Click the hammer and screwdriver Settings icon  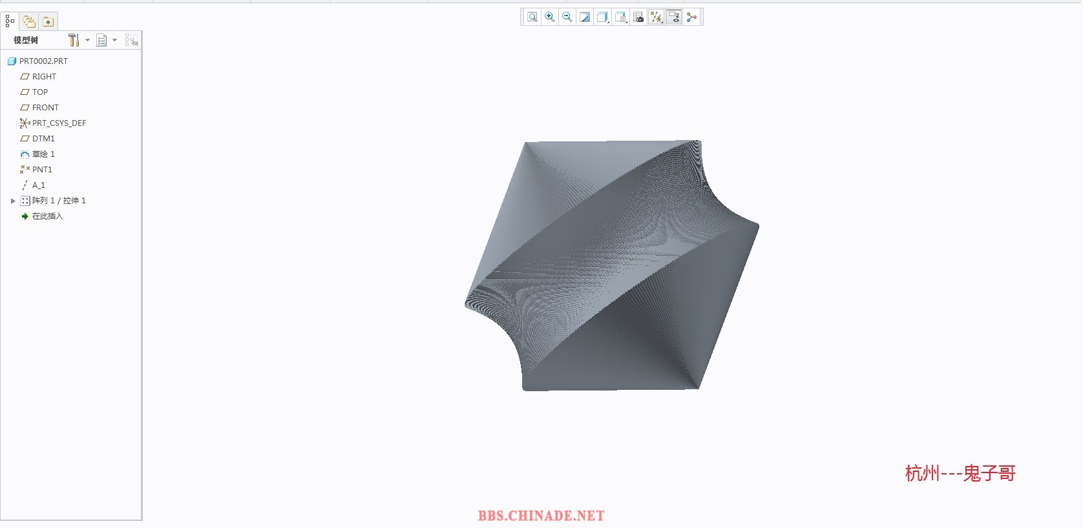74,40
